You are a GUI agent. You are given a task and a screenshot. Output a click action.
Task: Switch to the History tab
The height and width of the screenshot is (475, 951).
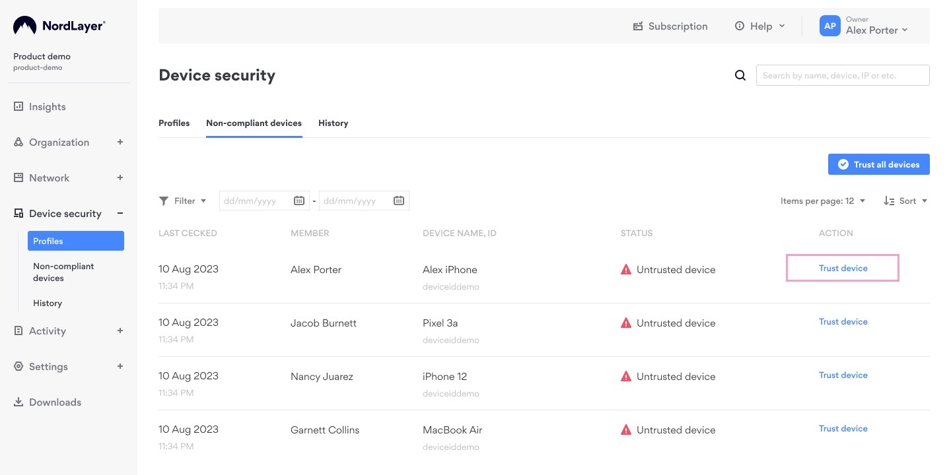333,123
